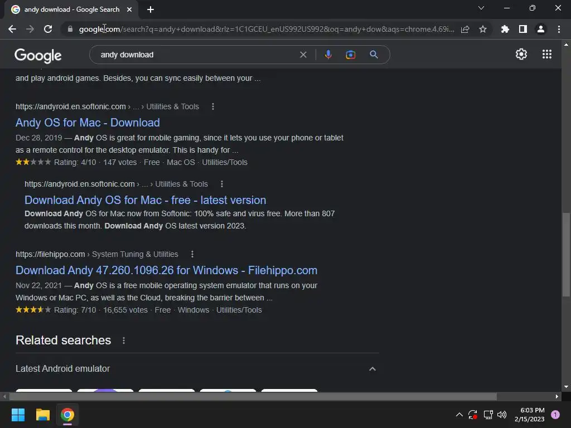Open the clock showing 6:03 PM
This screenshot has height=428, width=571.
tap(530, 415)
